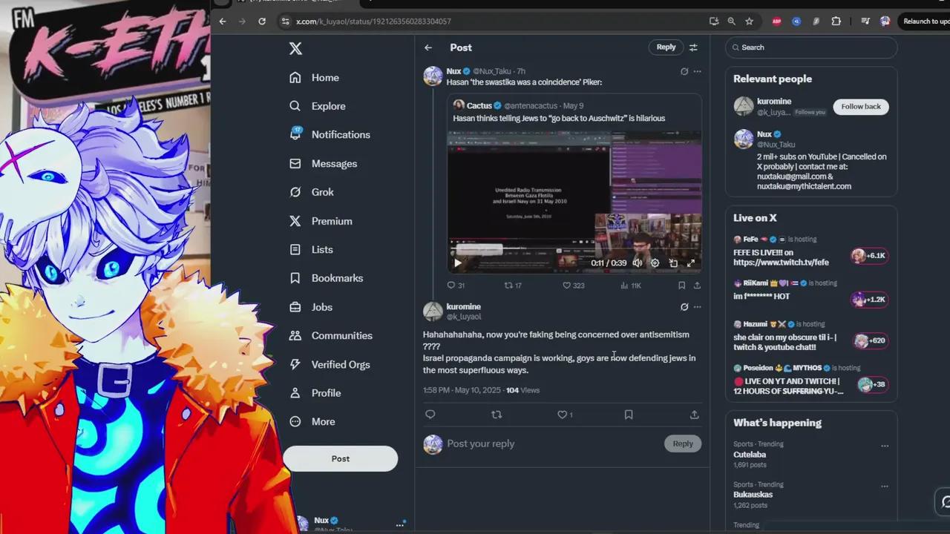
Task: Open Home from the sidebar
Action: pos(315,78)
